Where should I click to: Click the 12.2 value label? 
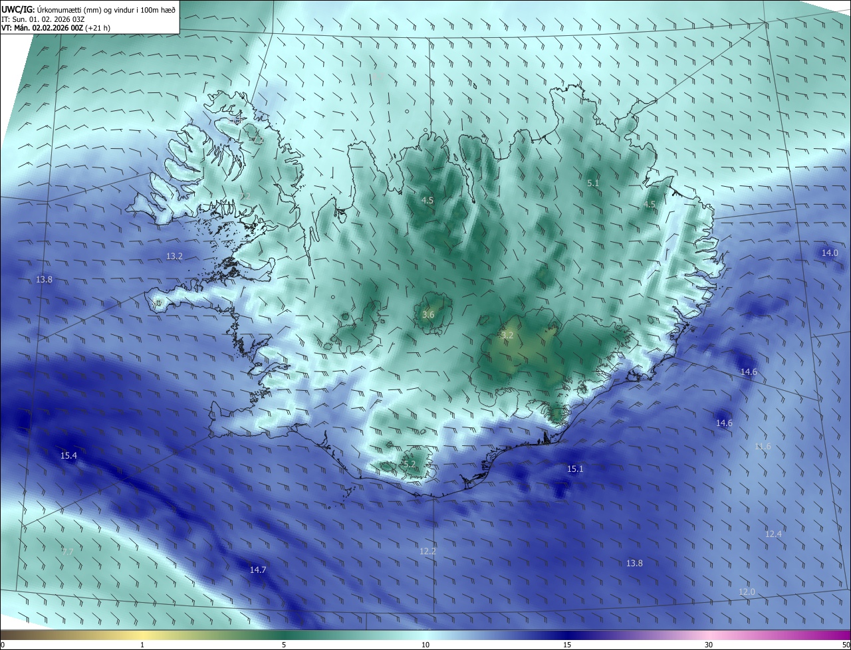[427, 551]
